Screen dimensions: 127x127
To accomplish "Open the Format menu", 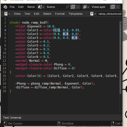I will (60, 14).
